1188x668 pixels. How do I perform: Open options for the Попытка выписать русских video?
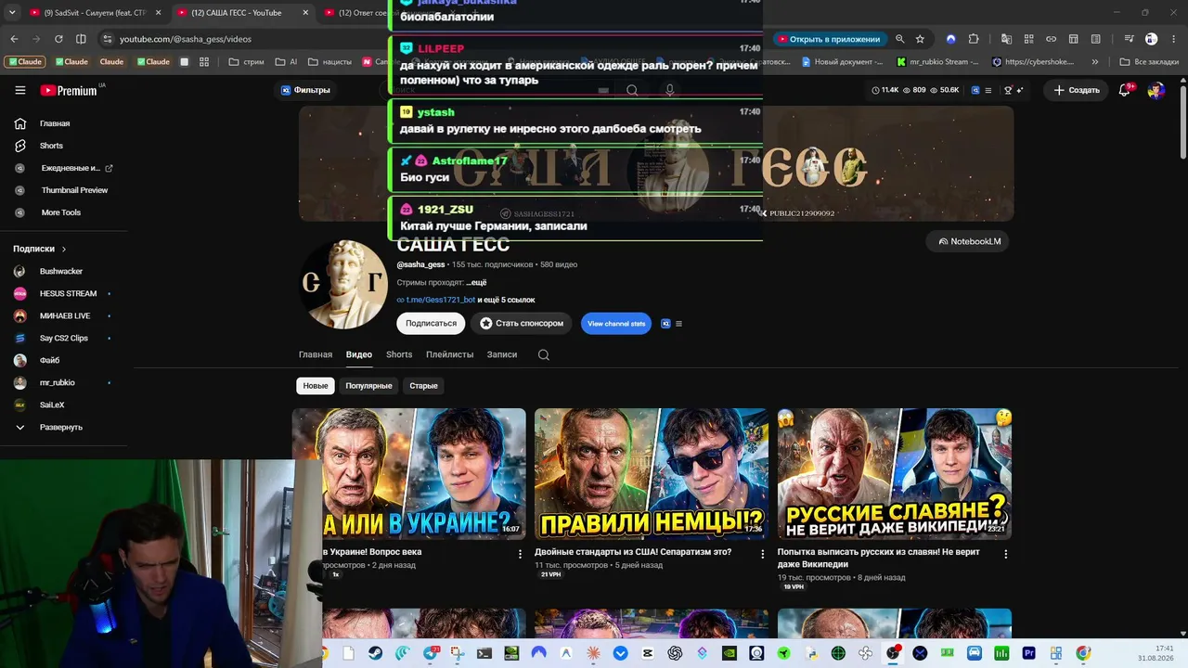click(x=1005, y=554)
